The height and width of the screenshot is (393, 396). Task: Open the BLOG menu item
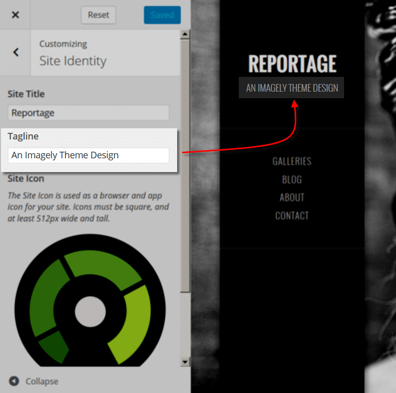(292, 180)
